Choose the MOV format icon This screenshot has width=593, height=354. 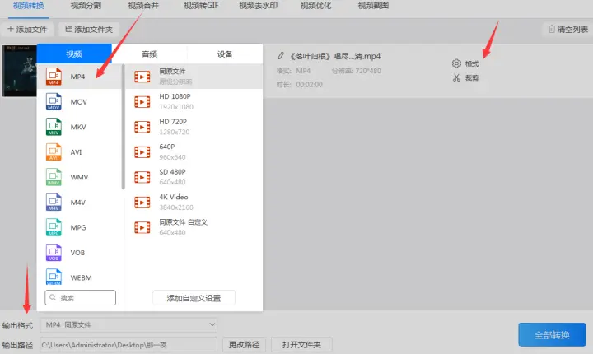tap(54, 102)
